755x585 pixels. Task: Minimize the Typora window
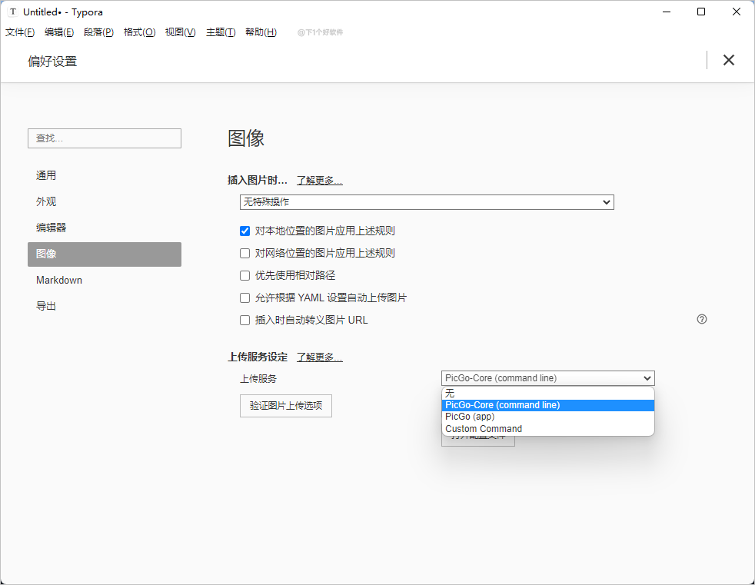coord(667,12)
